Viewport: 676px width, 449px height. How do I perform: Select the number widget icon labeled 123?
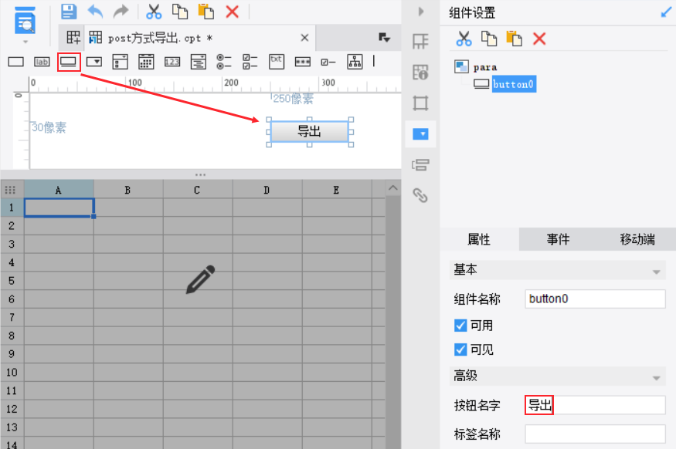click(x=172, y=62)
